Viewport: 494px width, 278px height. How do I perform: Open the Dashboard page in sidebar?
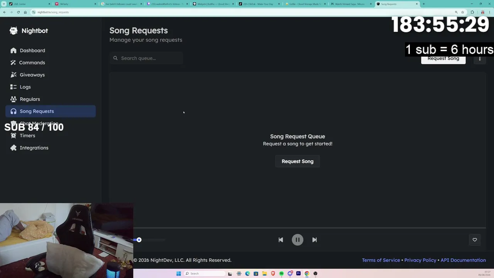(51, 51)
